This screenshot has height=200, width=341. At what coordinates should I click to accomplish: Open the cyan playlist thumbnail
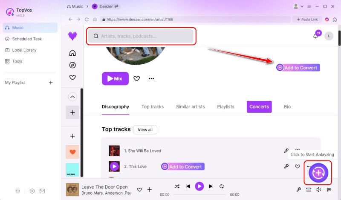tap(72, 170)
